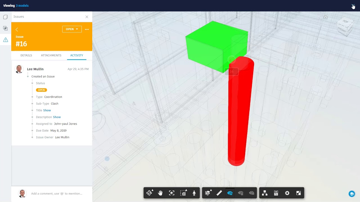
Task: Select the Measure ruler tool
Action: coord(219,193)
